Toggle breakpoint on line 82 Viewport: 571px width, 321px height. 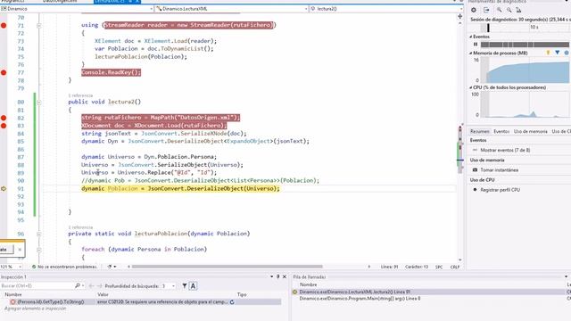point(4,118)
